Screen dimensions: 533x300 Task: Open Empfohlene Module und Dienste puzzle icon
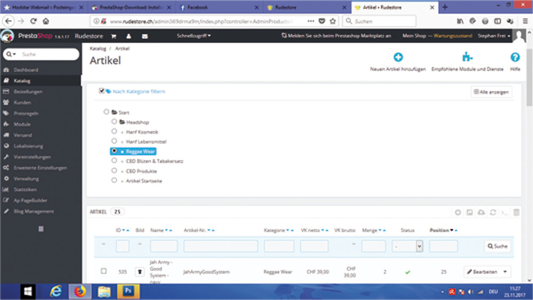coord(467,57)
